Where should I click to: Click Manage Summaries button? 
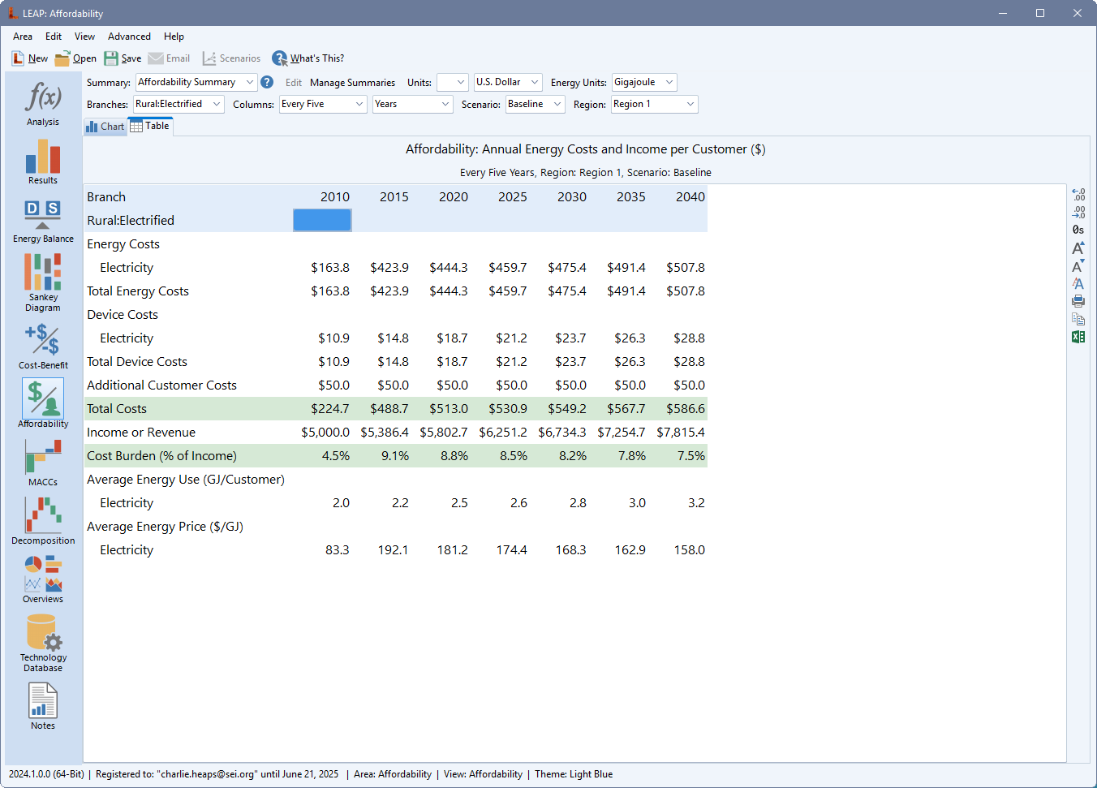coord(352,83)
